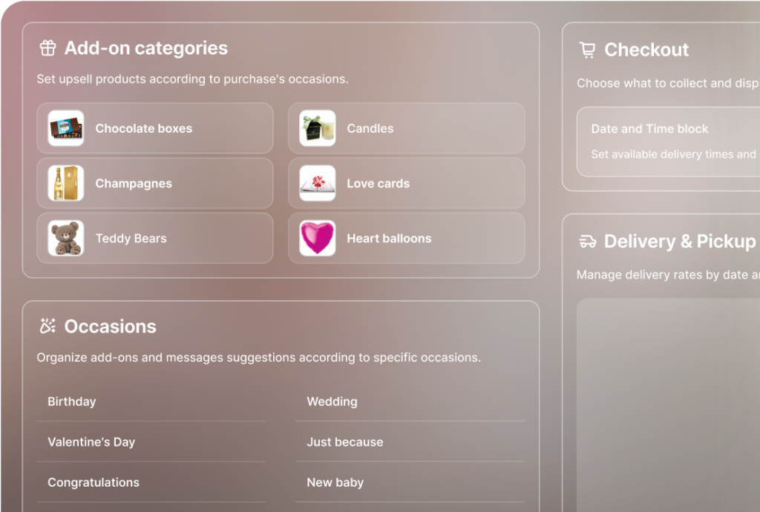Open the Birthday occasion
This screenshot has width=760, height=512.
[x=72, y=402]
